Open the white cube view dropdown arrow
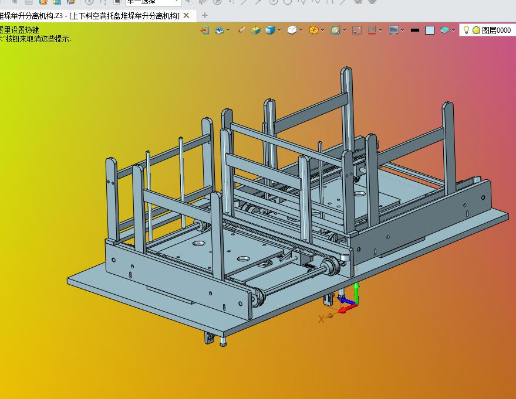The height and width of the screenshot is (399, 516). click(x=301, y=30)
